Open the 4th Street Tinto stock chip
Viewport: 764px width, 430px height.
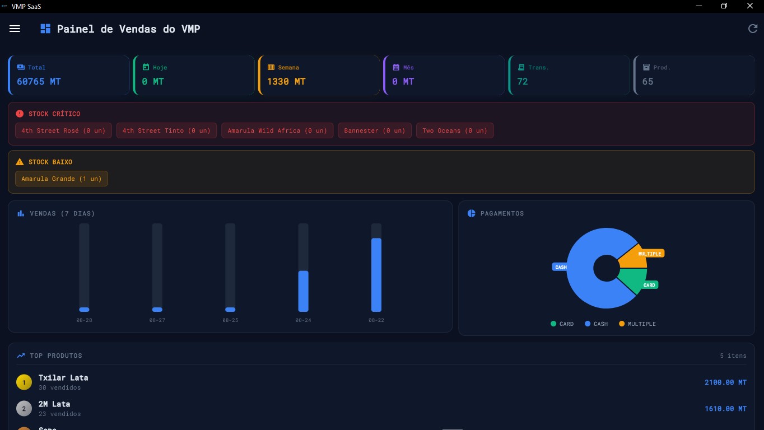tap(166, 130)
